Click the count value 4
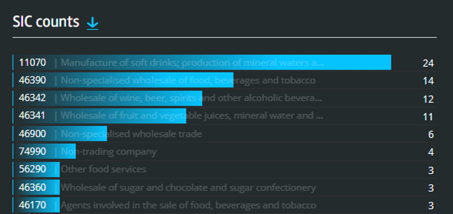Image resolution: width=453 pixels, height=214 pixels. tap(431, 152)
